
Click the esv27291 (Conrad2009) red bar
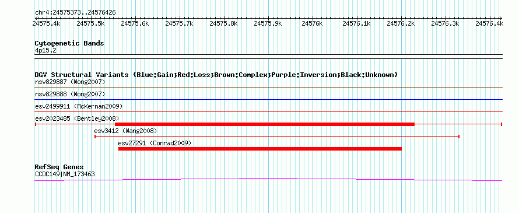260,149
